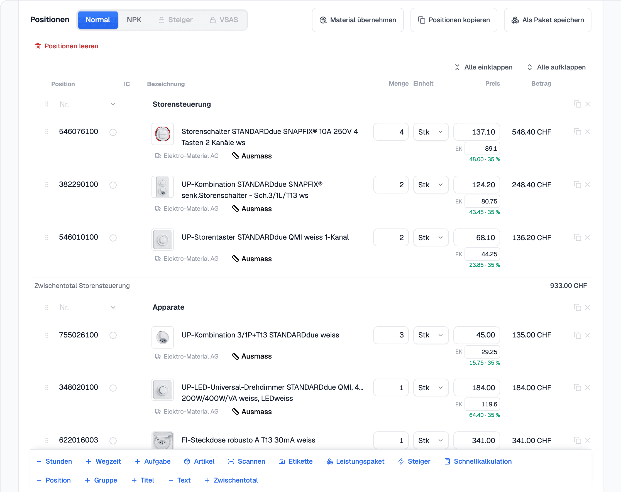Expand the Storensteuerung Nr. chevron

pos(113,104)
